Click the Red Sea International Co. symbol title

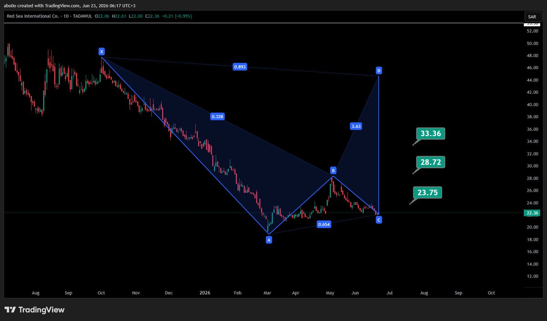click(x=33, y=16)
